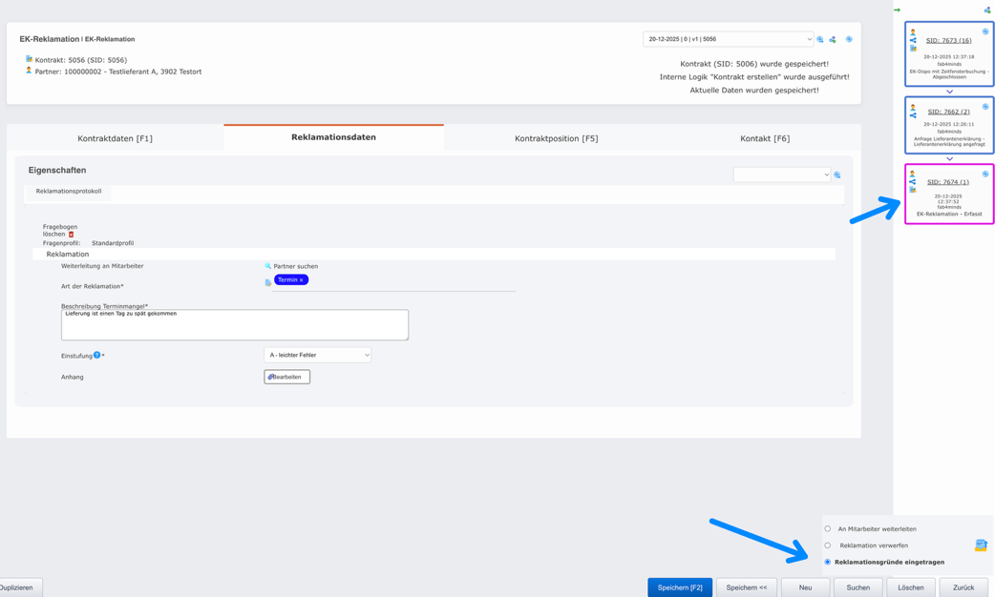Switch to Kontraktposition [F5] tab
Viewport: 995px width, 597px height.
click(x=556, y=138)
